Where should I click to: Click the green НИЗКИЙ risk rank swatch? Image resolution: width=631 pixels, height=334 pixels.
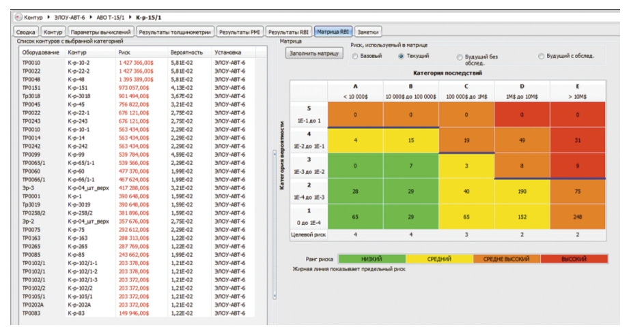(371, 259)
